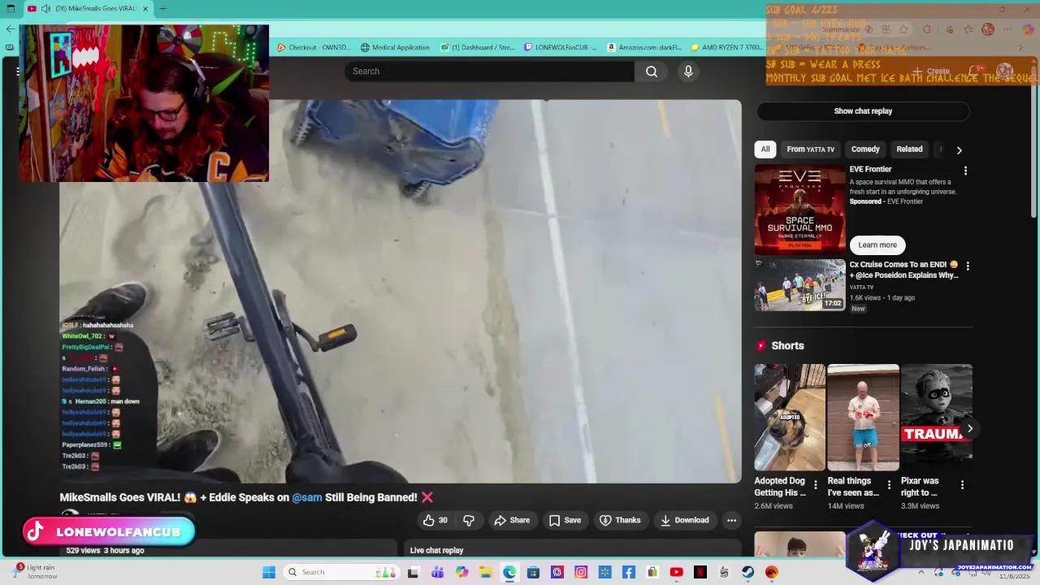1040x585 pixels.
Task: Download the video with Download button
Action: (x=684, y=520)
